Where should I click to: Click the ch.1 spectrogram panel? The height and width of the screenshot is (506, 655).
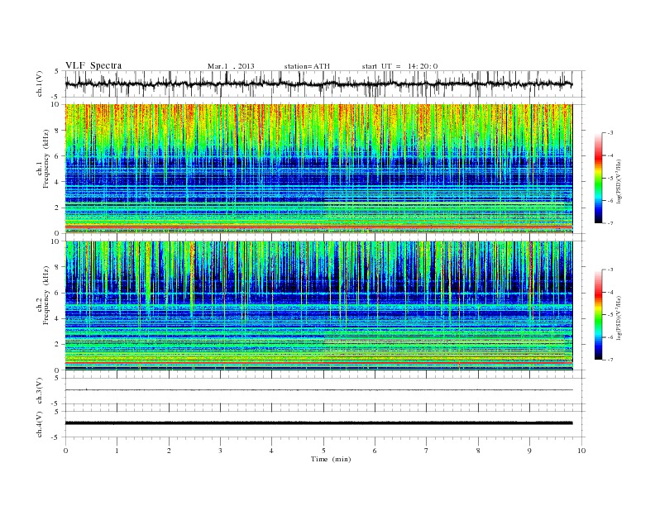click(x=318, y=169)
